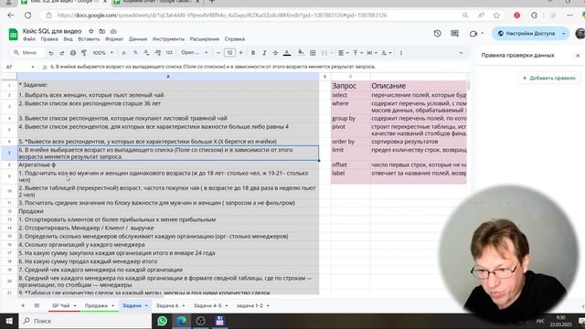Open the comments panel icon
The width and height of the screenshot is (585, 329).
tap(454, 34)
